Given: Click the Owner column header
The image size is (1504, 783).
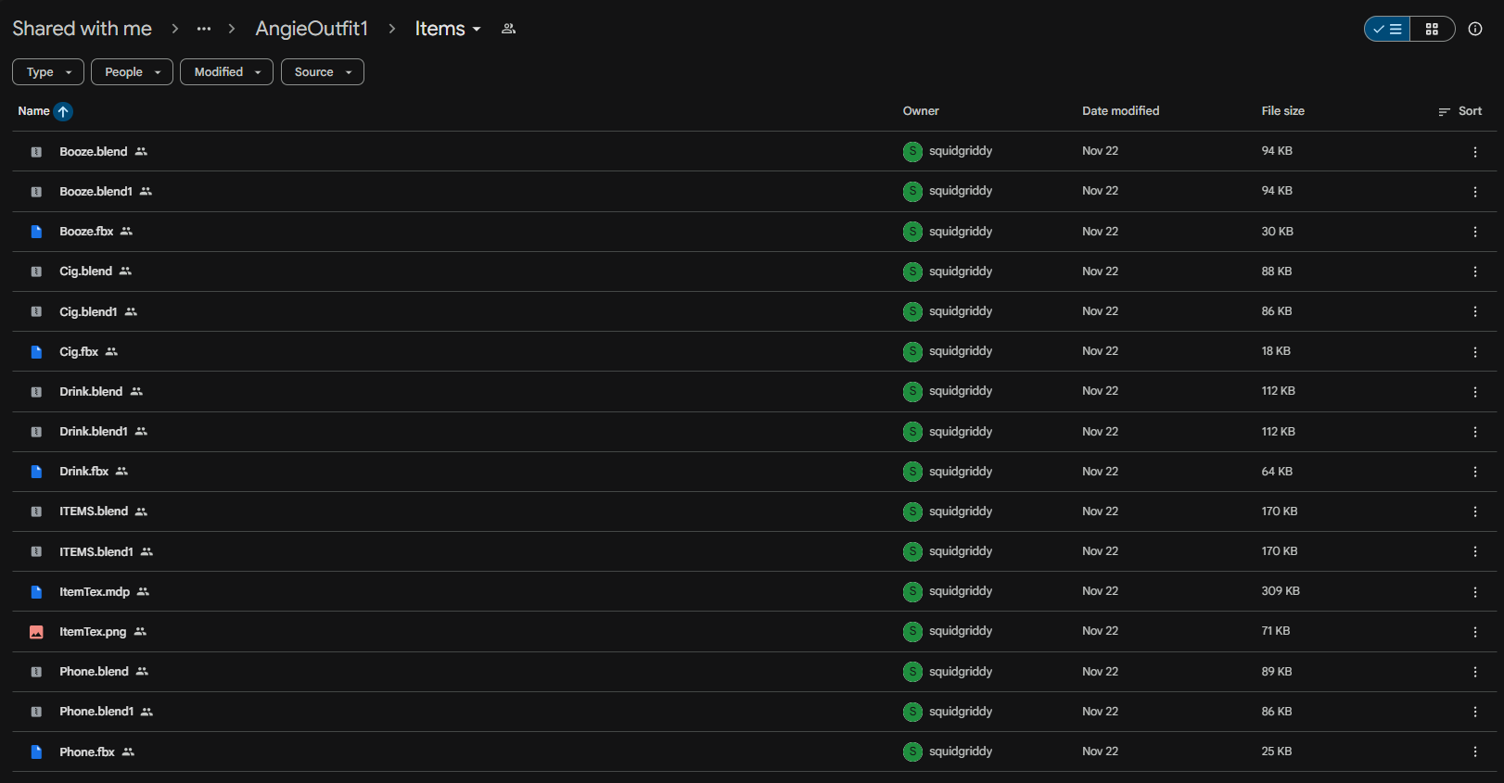Looking at the screenshot, I should point(921,111).
